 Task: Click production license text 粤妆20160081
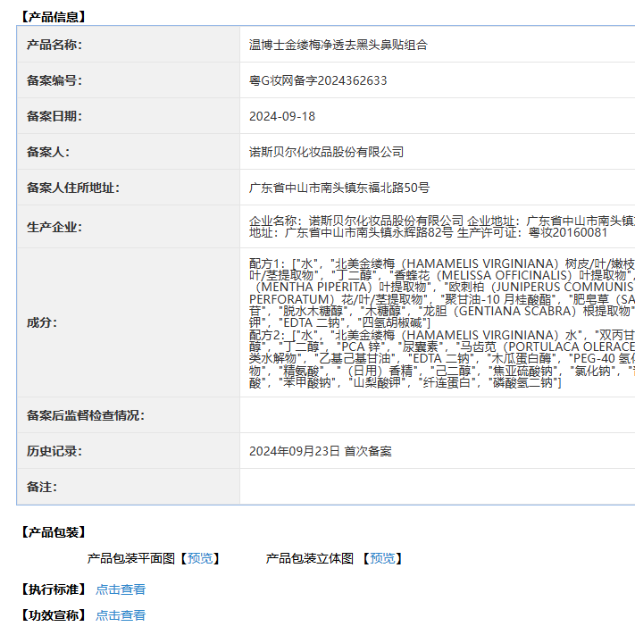[568, 233]
